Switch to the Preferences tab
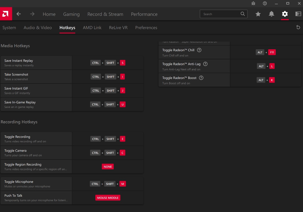 click(146, 28)
